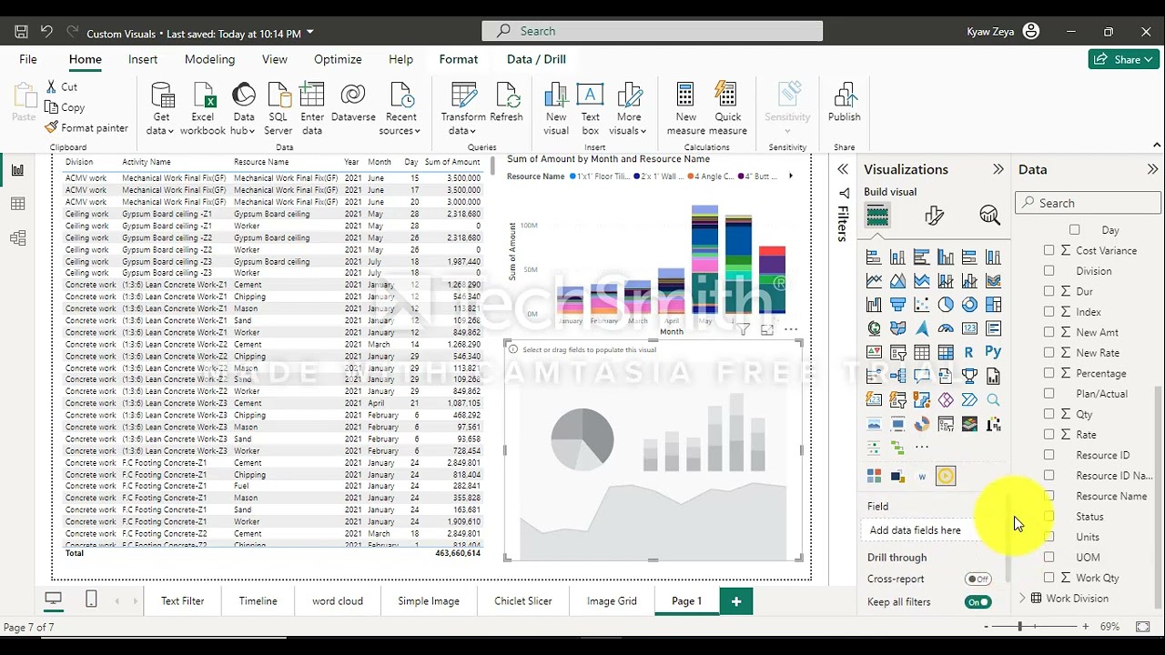Open the Recent sources dropdown
This screenshot has height=655, width=1165.
coord(400,108)
